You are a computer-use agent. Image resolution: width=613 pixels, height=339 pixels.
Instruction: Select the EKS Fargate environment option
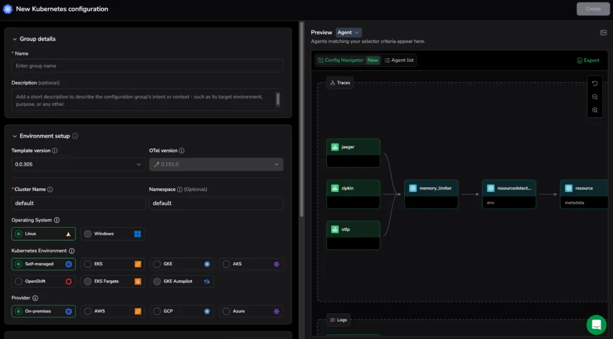pos(113,281)
